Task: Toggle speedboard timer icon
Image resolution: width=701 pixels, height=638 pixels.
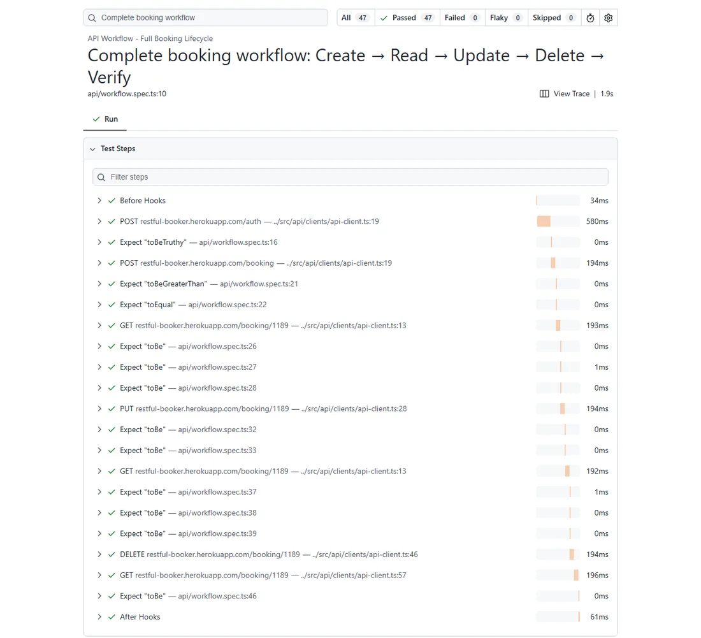Action: pos(590,18)
